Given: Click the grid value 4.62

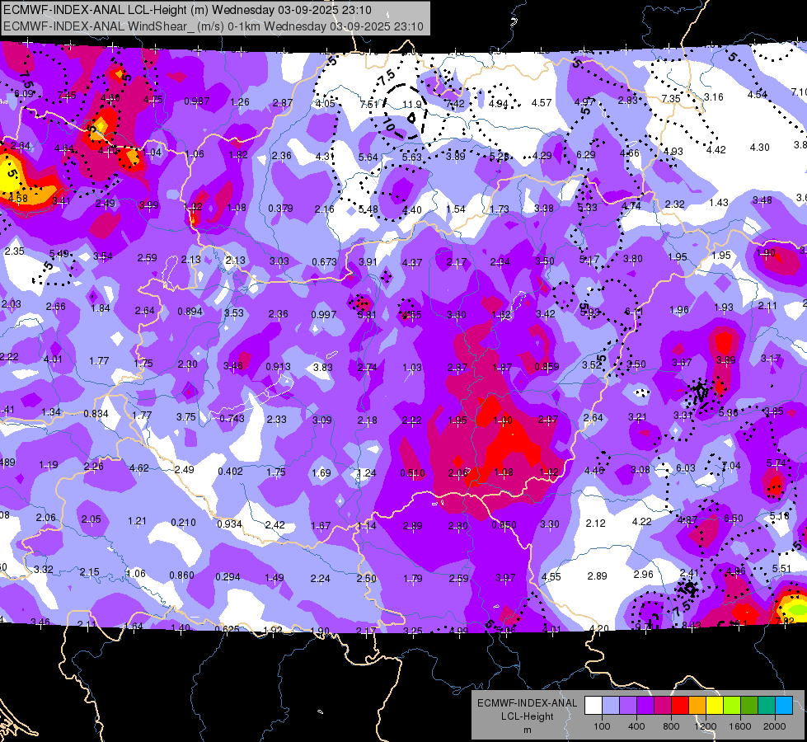Looking at the screenshot, I should tap(139, 468).
